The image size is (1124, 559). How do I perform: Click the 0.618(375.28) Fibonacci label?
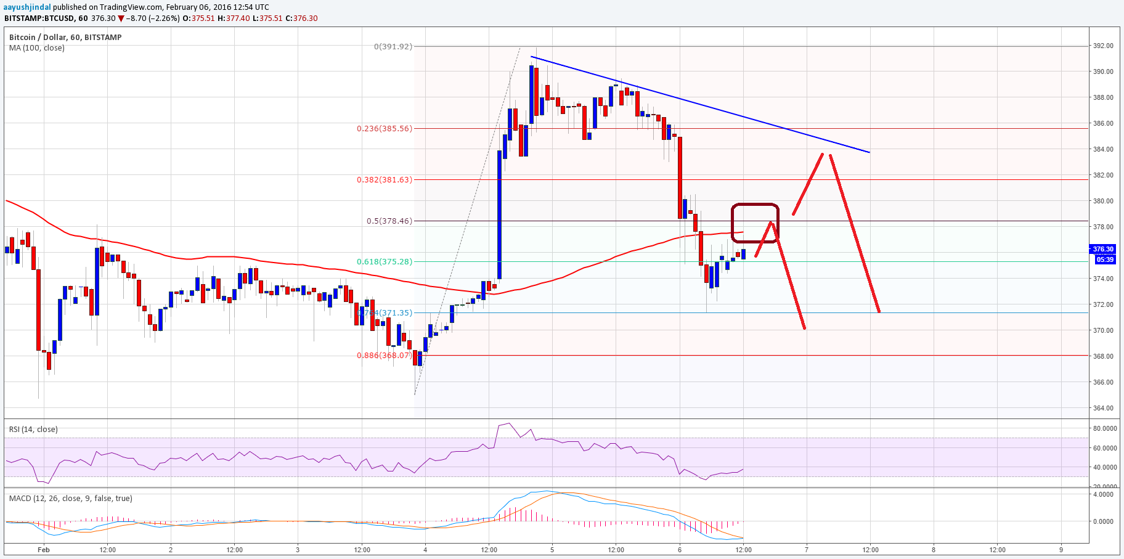coord(385,262)
